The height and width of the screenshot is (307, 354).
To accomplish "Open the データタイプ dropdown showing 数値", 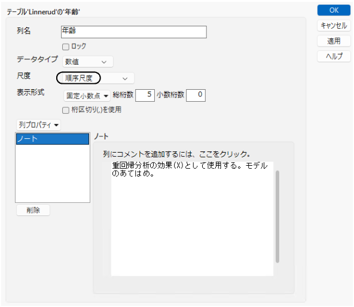I will click(x=88, y=62).
